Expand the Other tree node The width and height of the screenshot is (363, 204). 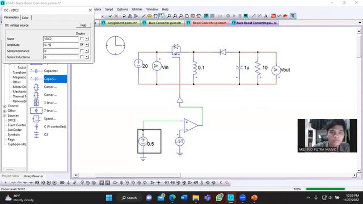pos(5,111)
